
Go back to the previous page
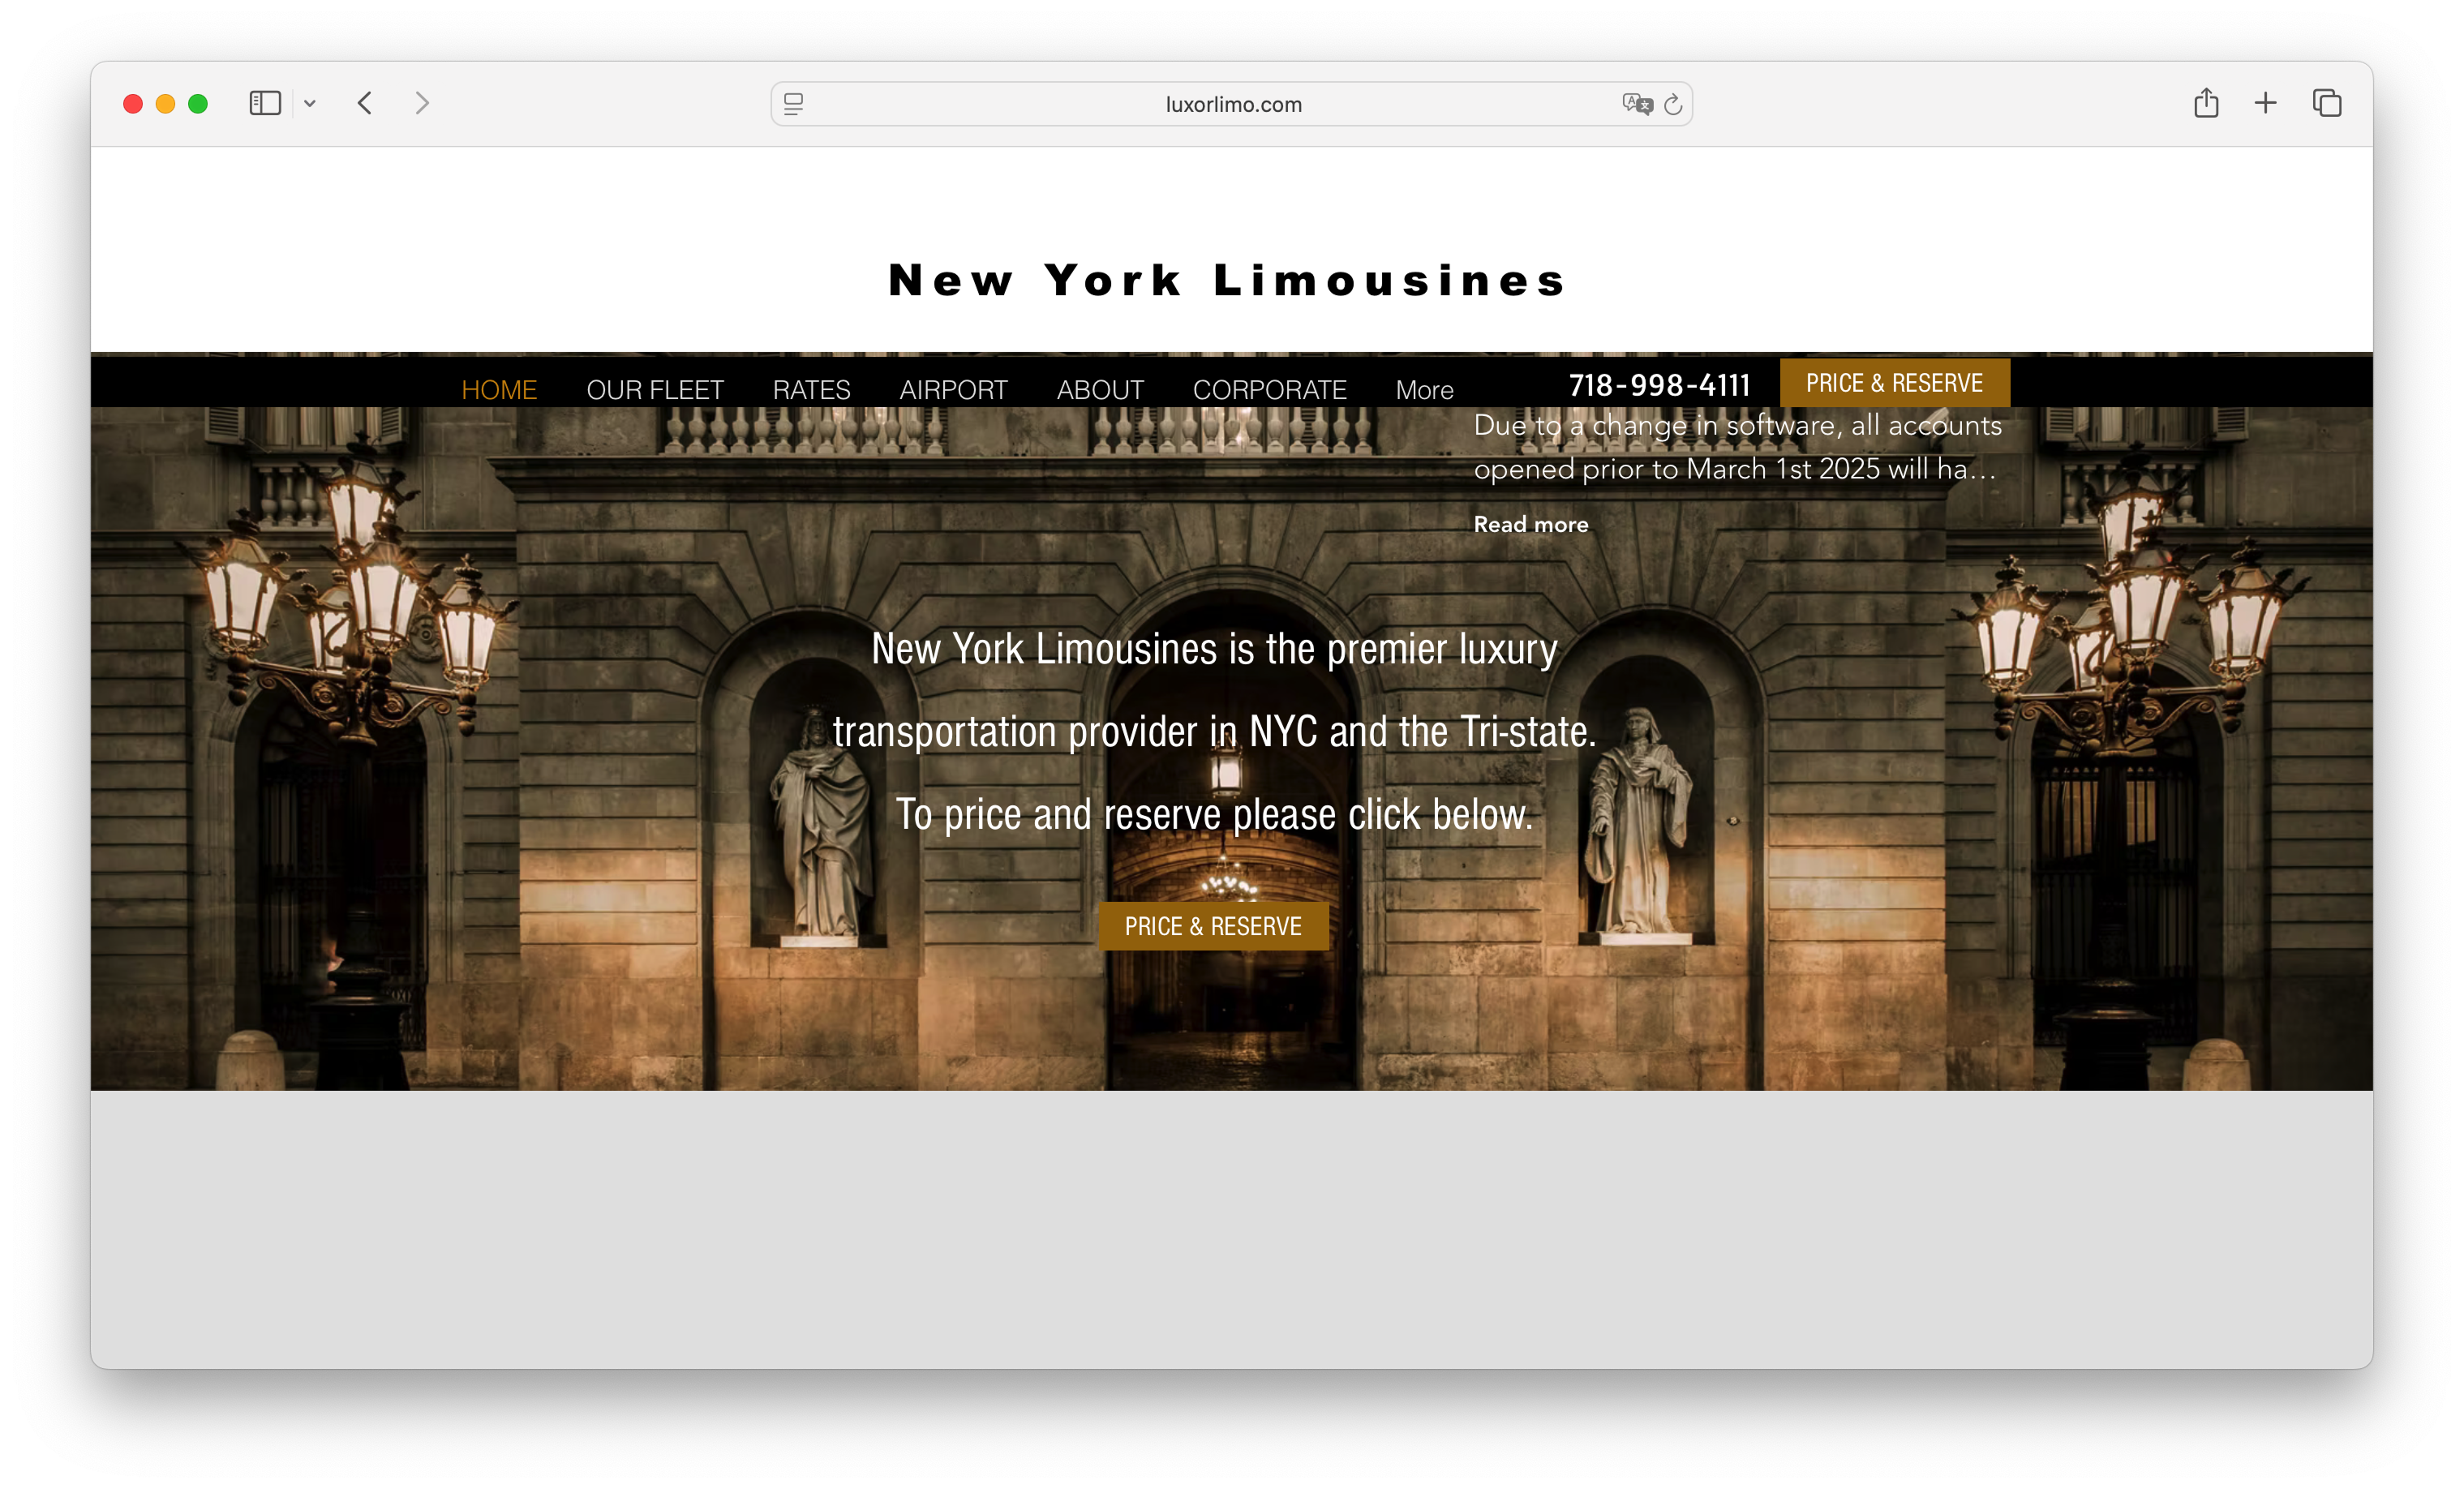(x=364, y=103)
